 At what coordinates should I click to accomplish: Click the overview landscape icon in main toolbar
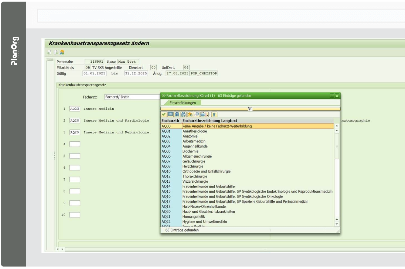pyautogui.click(x=62, y=52)
